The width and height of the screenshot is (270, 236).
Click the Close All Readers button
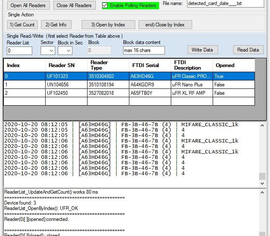pyautogui.click(x=74, y=5)
